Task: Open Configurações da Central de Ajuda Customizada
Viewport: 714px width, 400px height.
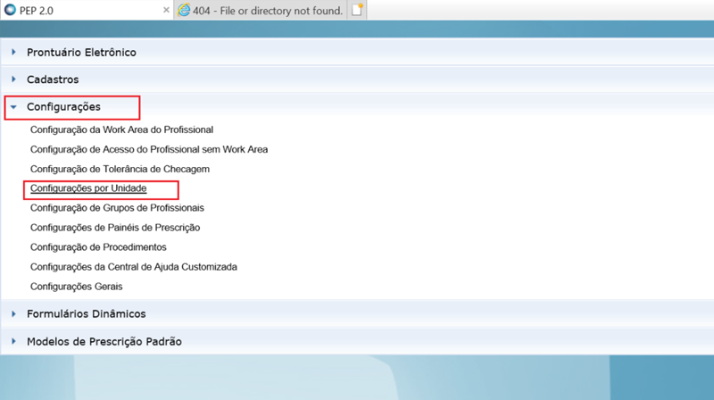Action: (133, 266)
